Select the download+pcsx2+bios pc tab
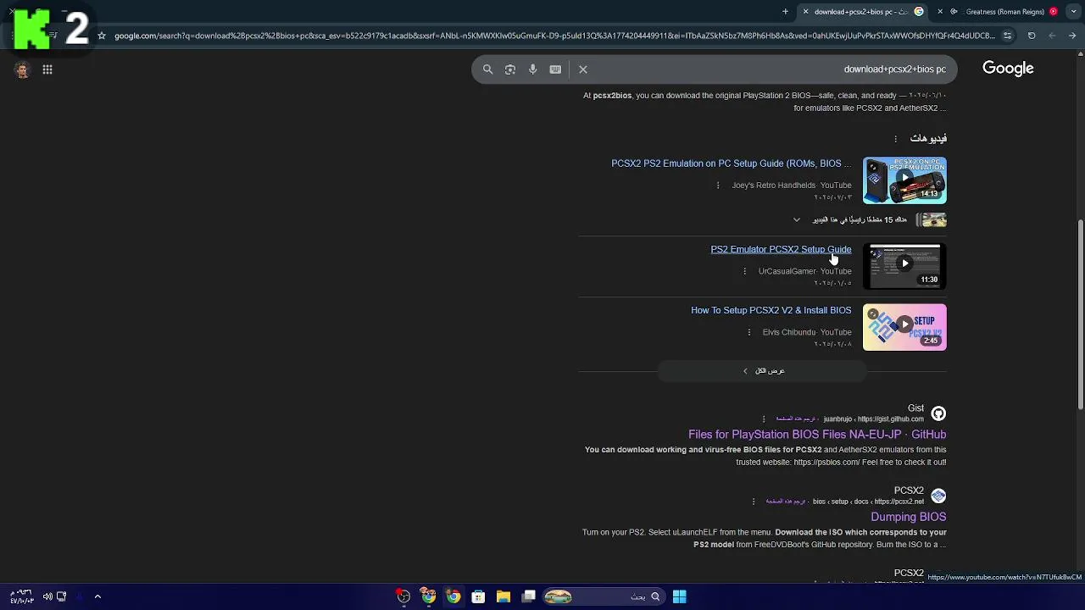Screen dimensions: 1085x610 tap(865, 12)
